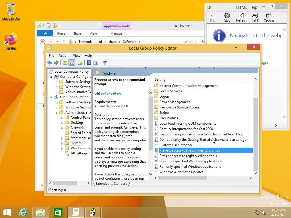Open File Explorer taskbar icon

[x=41, y=212]
